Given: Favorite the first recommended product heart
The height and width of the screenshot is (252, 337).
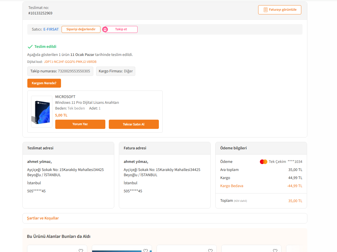Looking at the screenshot, I should (81, 250).
